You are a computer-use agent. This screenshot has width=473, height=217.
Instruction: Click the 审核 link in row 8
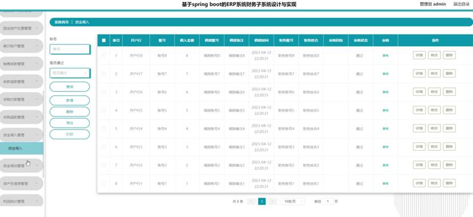(385, 183)
